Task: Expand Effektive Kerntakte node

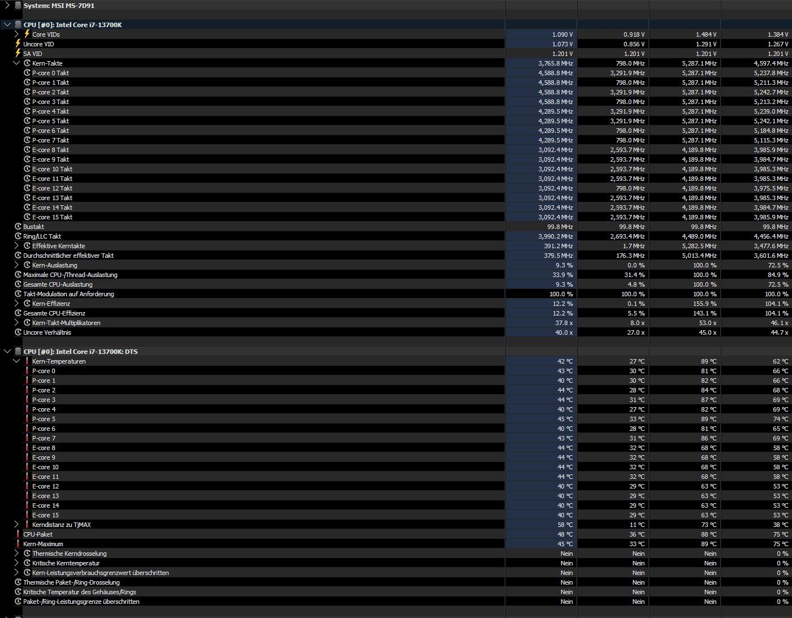Action: 16,246
